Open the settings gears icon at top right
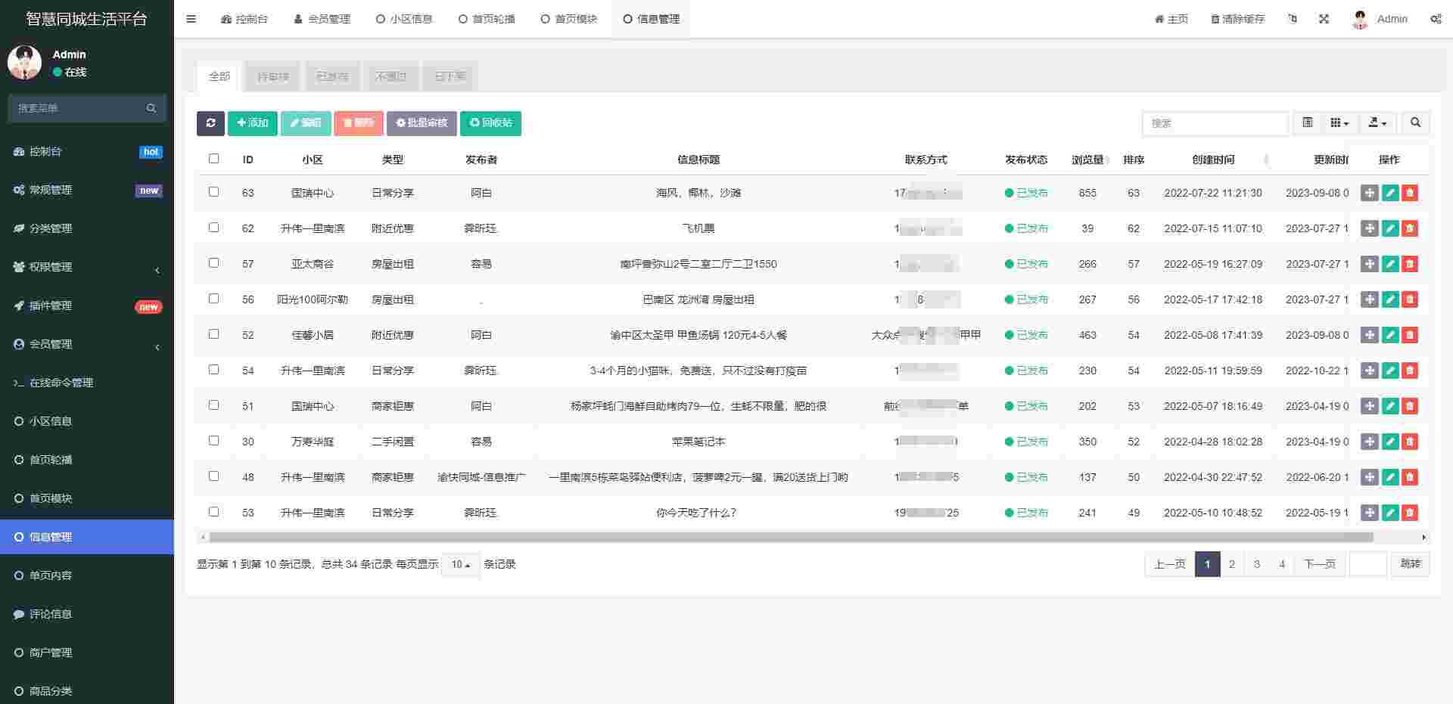The width and height of the screenshot is (1453, 704). click(x=1435, y=19)
